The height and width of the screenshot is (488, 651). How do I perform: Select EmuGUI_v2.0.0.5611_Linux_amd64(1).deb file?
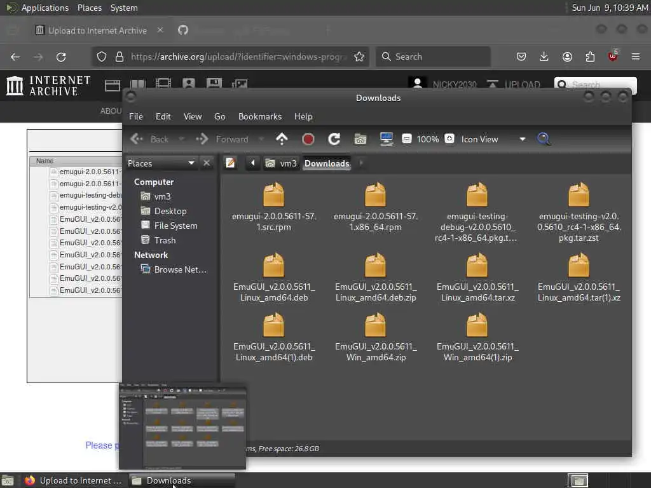click(x=274, y=337)
